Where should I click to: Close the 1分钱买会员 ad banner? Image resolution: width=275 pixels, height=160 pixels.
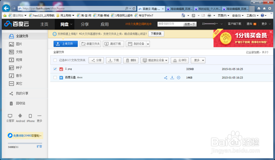coord(271,32)
